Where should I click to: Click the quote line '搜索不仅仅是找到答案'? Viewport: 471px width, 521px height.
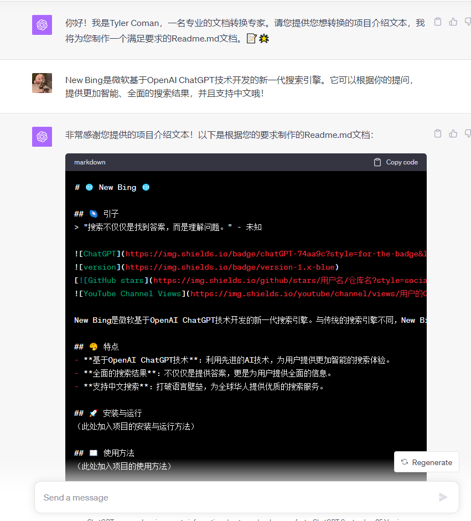click(168, 227)
